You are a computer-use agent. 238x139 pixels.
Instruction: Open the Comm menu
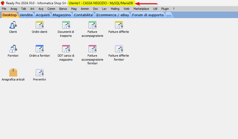51,9
